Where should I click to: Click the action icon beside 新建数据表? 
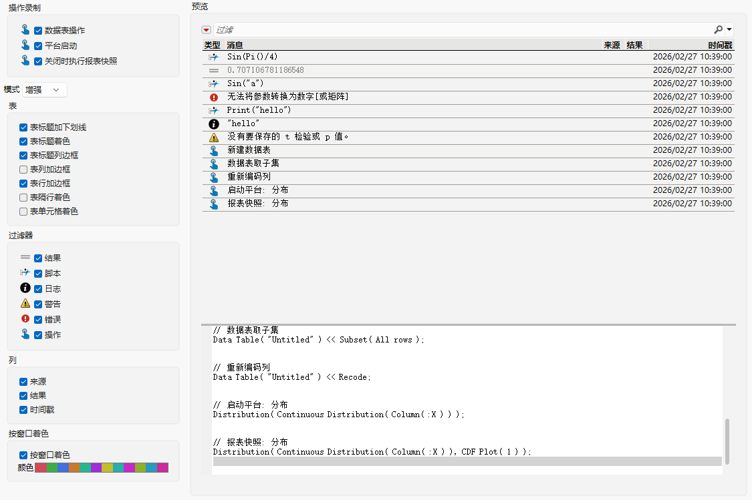[x=214, y=151]
